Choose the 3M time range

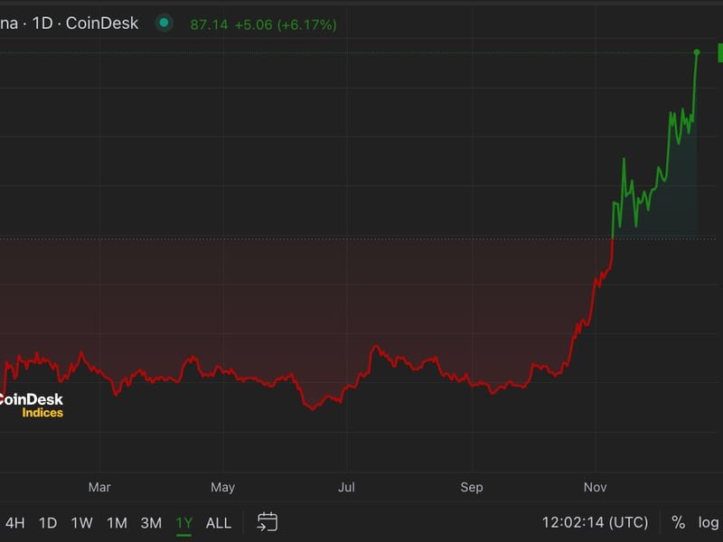[151, 522]
